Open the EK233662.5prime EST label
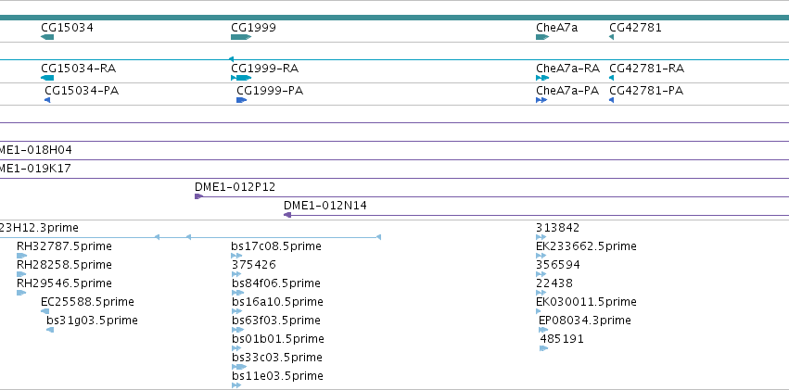 586,246
